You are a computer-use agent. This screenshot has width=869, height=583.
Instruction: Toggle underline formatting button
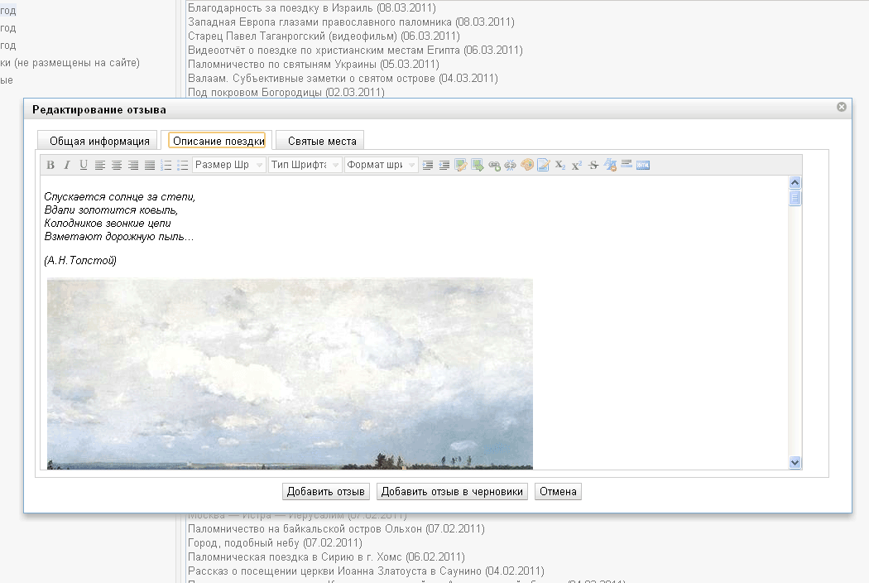84,166
